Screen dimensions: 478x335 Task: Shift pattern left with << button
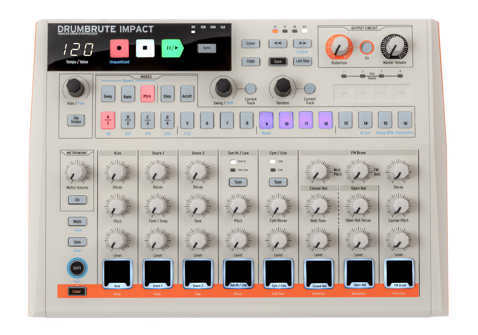coord(278,44)
